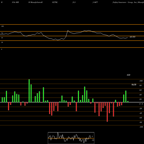The height and width of the screenshot is (144, 144).
Task: Click the RSI axis label 0 on left
Action: pos(1,49)
